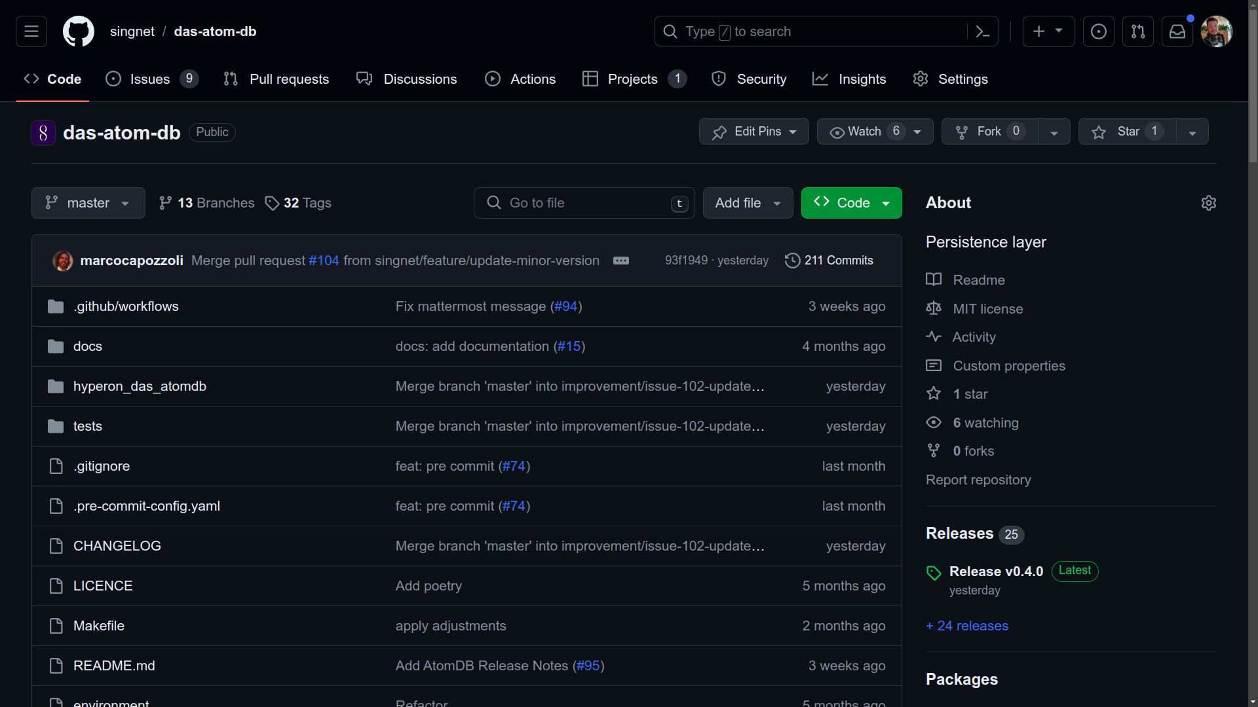1258x707 pixels.
Task: Go to GitHub home via Octocat logo
Action: (x=79, y=31)
